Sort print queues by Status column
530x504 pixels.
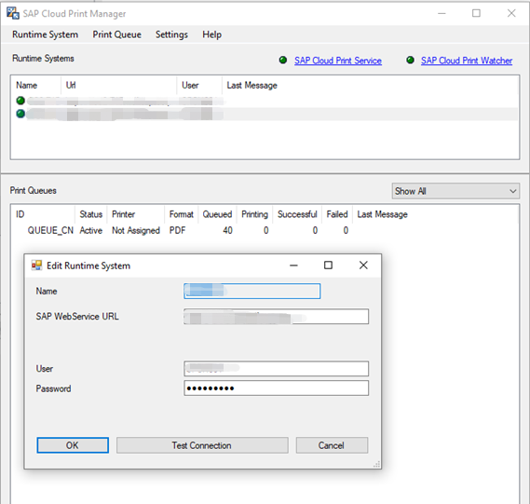point(91,214)
